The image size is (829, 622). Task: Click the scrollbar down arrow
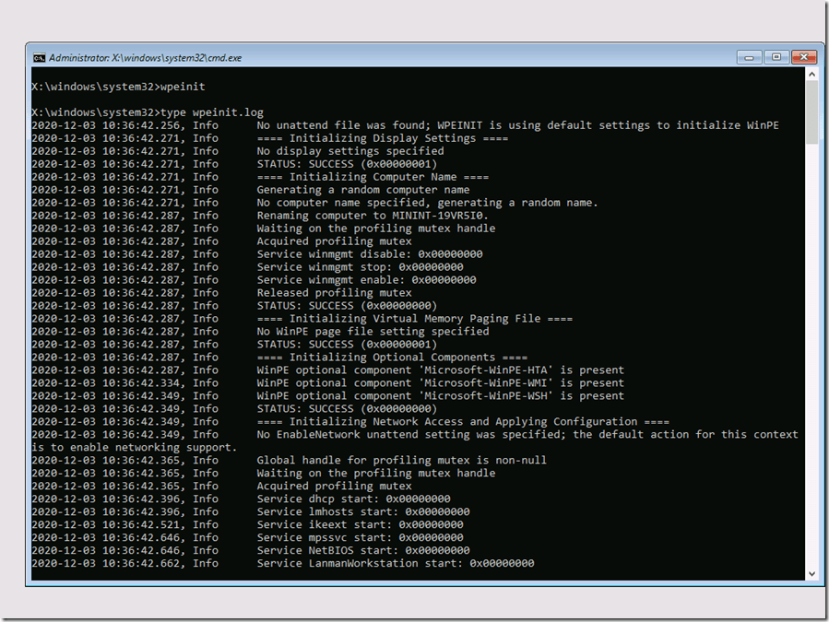[x=811, y=573]
